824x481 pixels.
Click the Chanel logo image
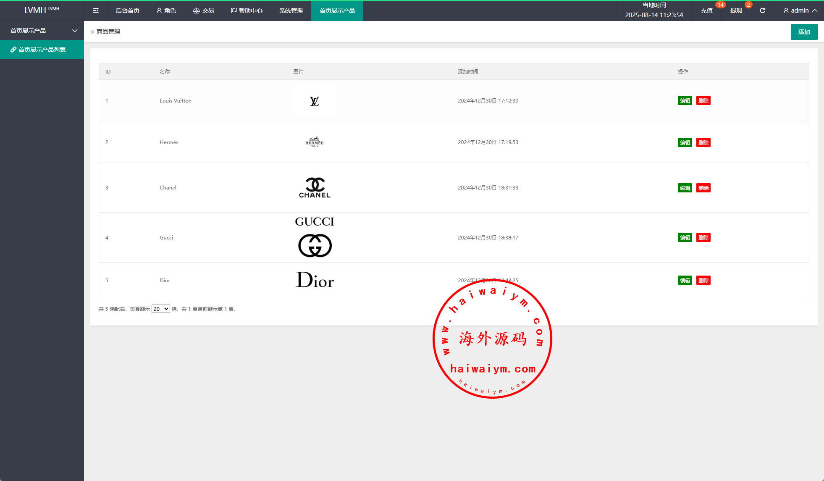pyautogui.click(x=315, y=188)
